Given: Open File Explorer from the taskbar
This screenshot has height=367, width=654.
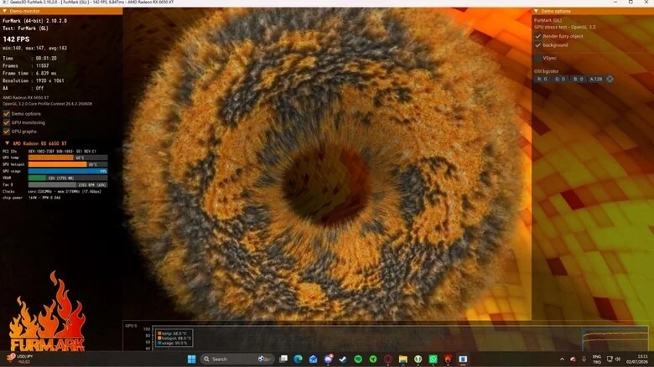Looking at the screenshot, I should click(x=403, y=359).
